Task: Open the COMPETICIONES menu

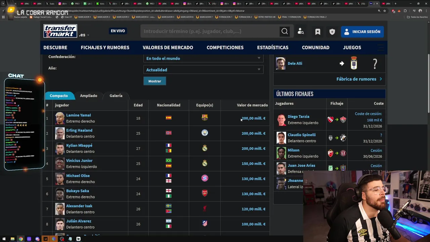Action: (x=225, y=48)
